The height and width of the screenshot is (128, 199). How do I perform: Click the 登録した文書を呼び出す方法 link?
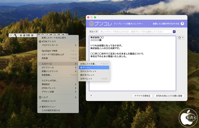(x=166, y=24)
